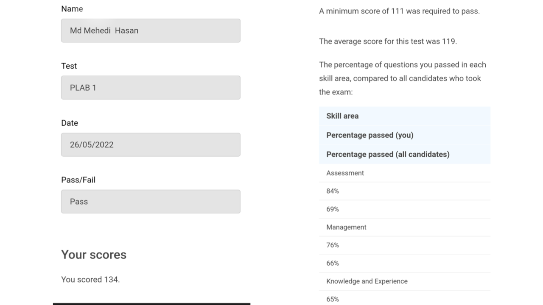Click the 65% Knowledge and Experience cell

(x=333, y=299)
